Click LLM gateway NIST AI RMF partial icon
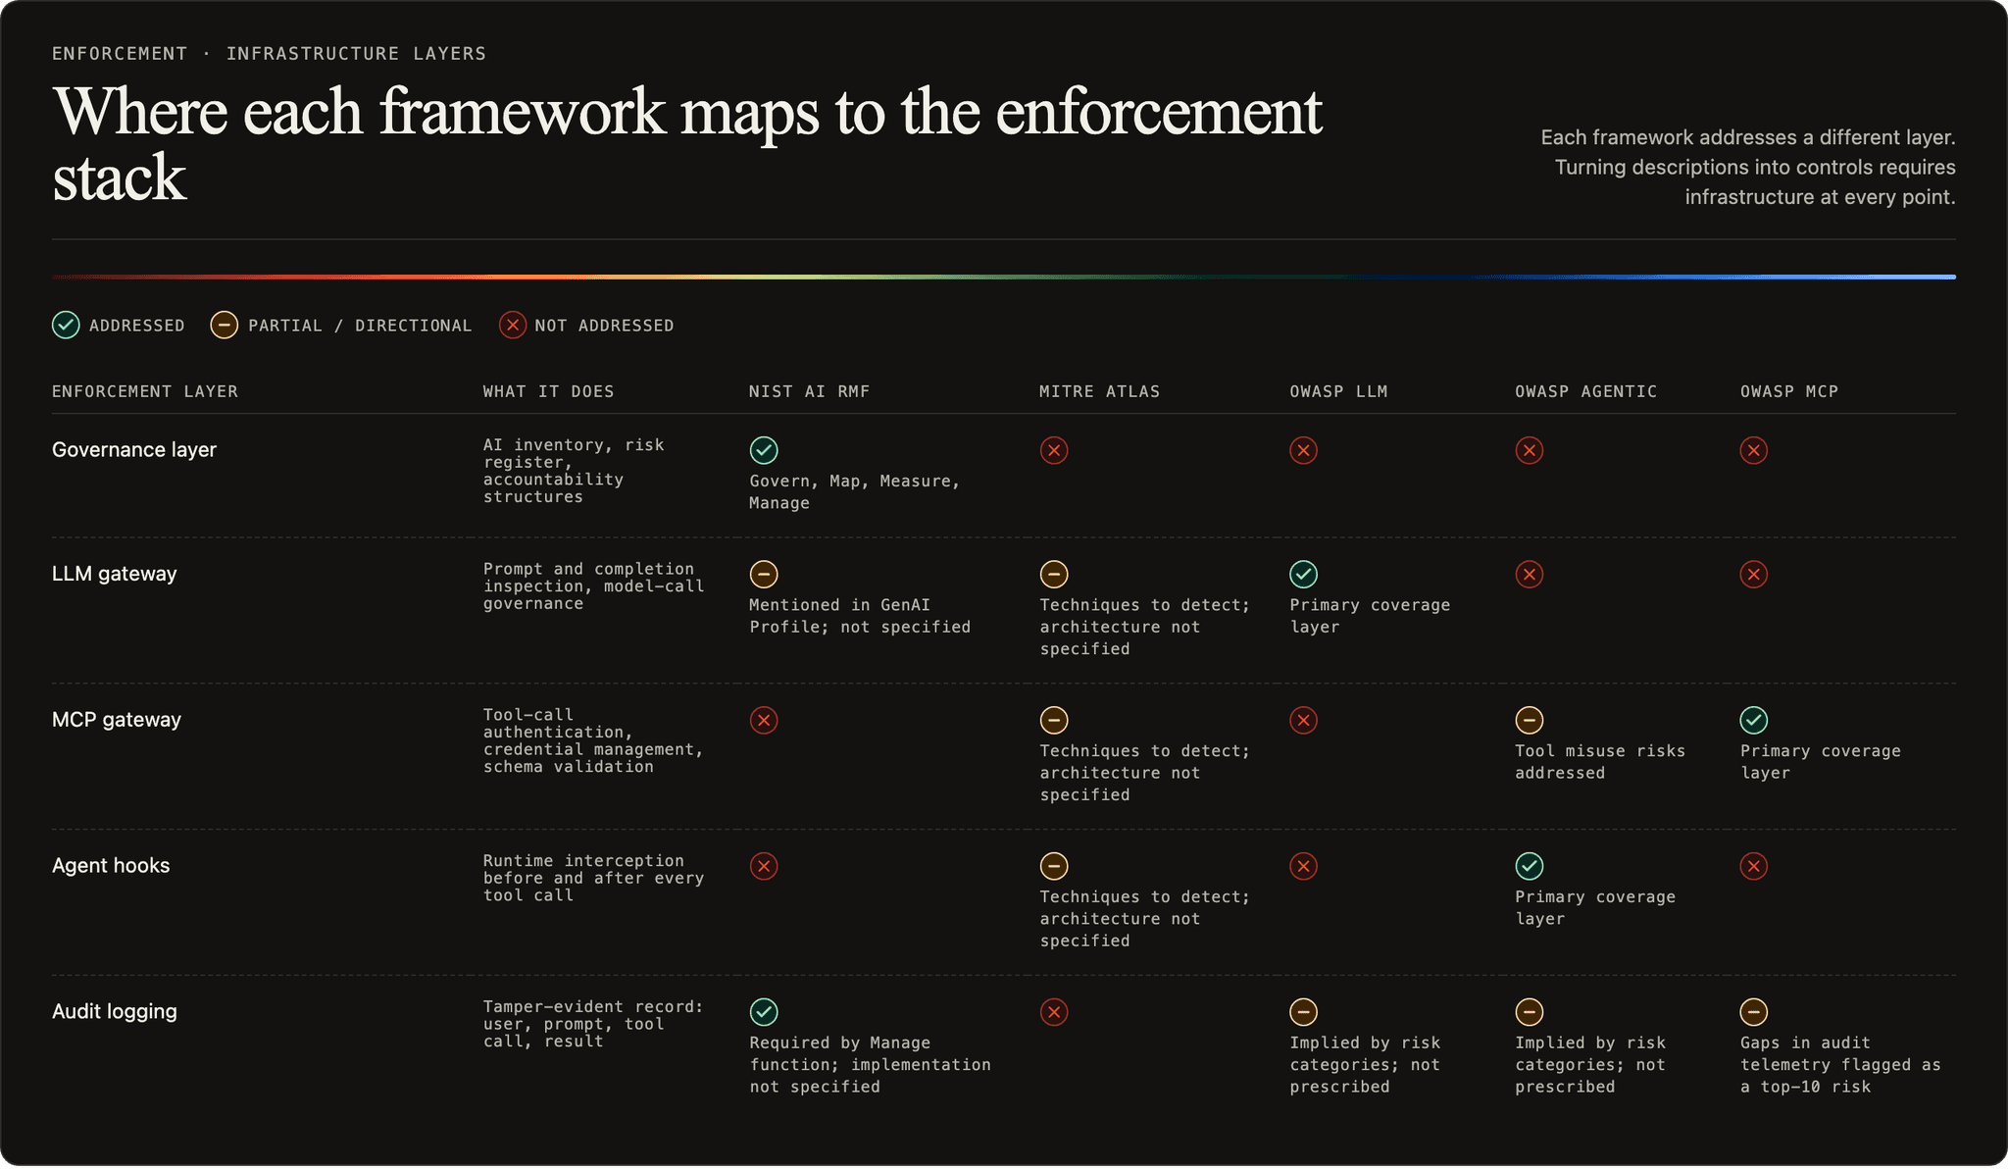Image resolution: width=2008 pixels, height=1169 pixels. tap(764, 574)
